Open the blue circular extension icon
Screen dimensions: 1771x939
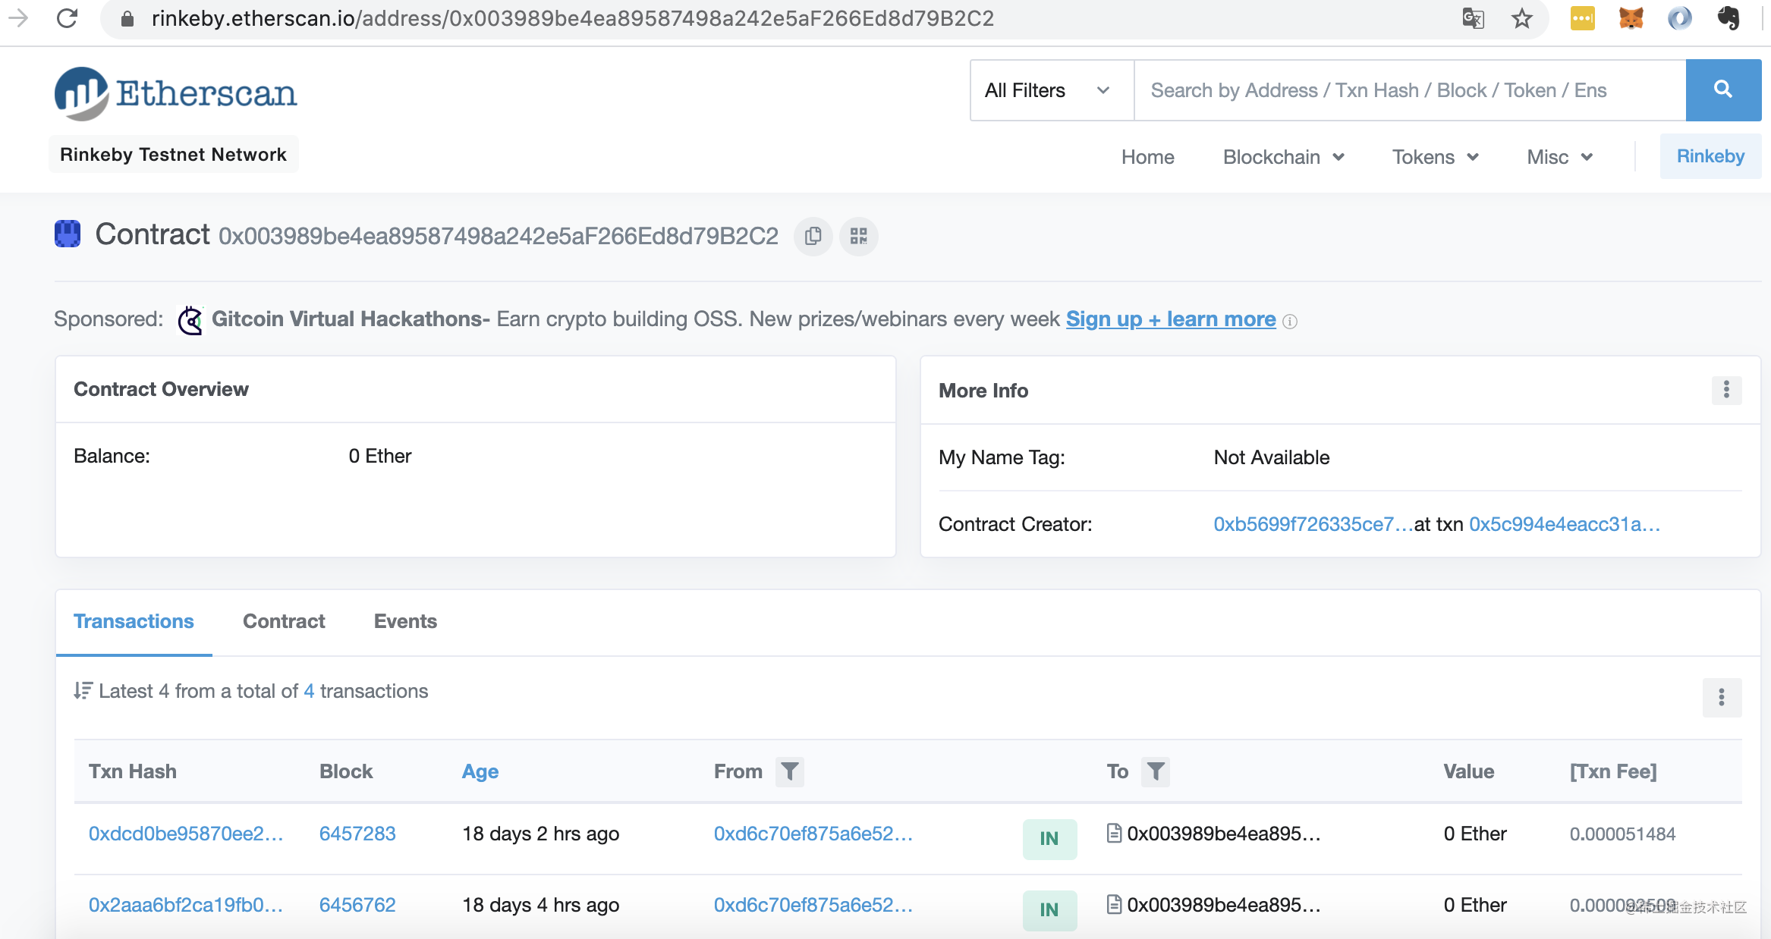(1679, 18)
